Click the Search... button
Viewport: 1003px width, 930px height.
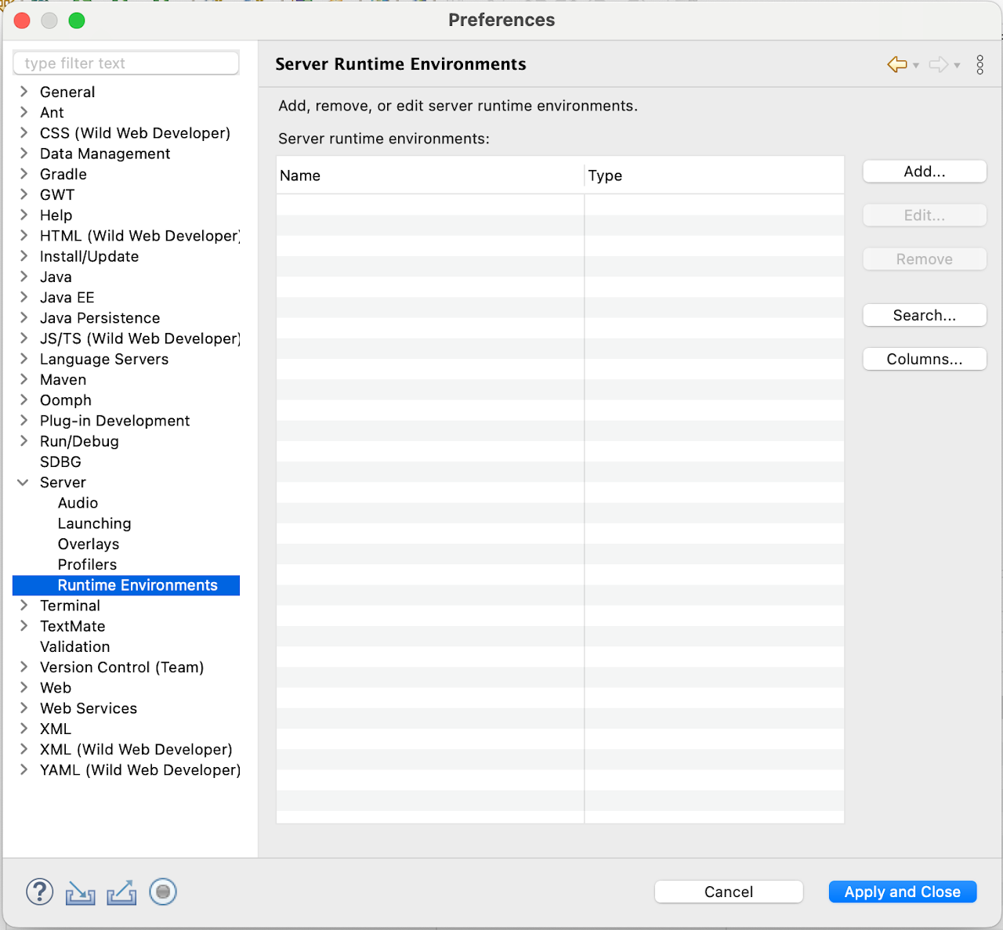[925, 315]
